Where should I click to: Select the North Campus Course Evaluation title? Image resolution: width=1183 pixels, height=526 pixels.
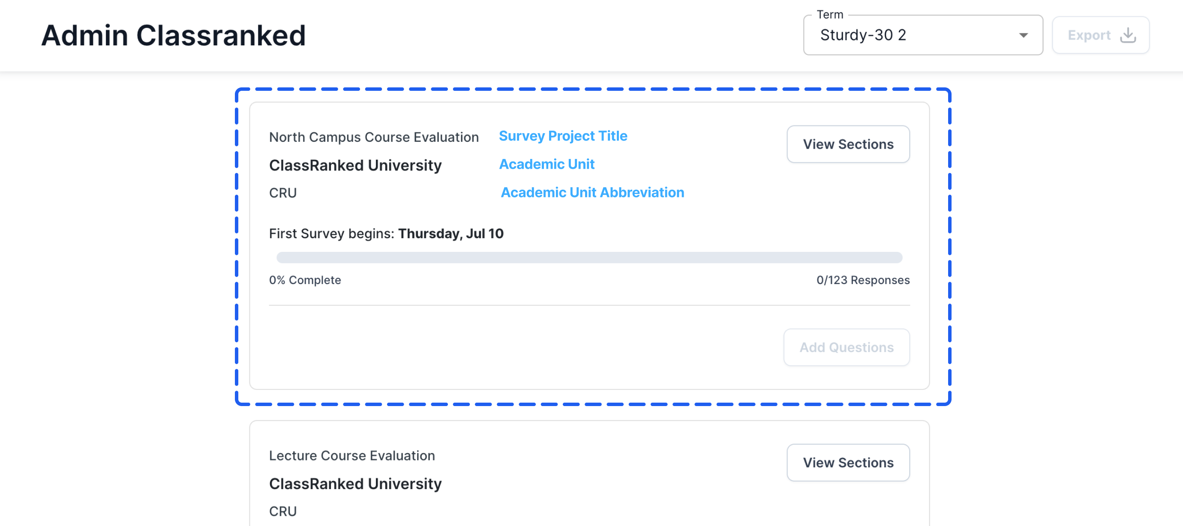coord(373,137)
